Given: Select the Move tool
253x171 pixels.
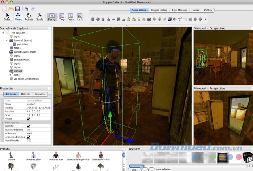Looking at the screenshot, I should coord(18,16).
